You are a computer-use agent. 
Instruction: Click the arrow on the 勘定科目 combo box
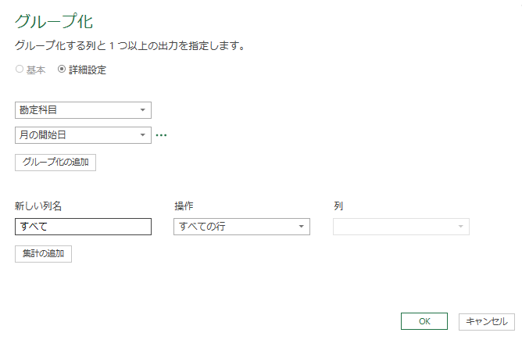(x=143, y=110)
